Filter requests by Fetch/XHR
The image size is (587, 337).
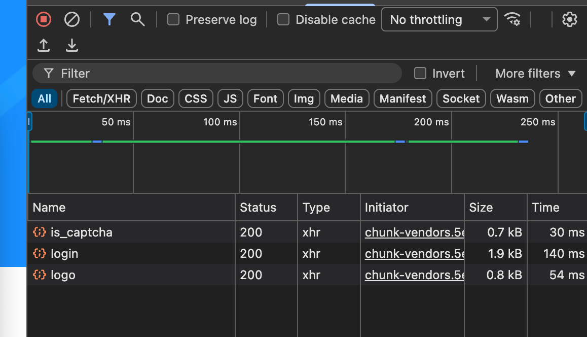coord(101,98)
